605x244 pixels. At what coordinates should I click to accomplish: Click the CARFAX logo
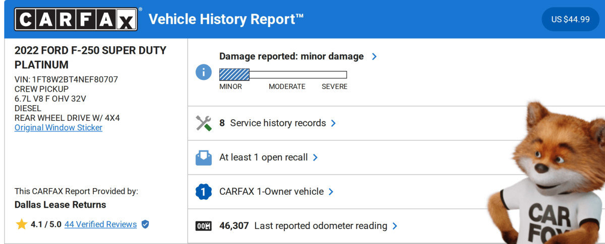click(x=76, y=19)
